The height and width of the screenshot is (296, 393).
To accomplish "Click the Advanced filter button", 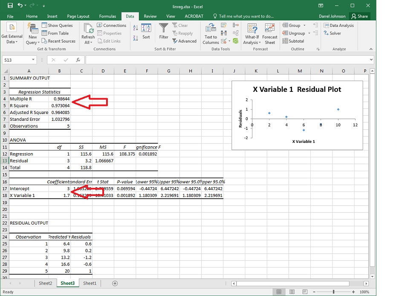I will 185,41.
